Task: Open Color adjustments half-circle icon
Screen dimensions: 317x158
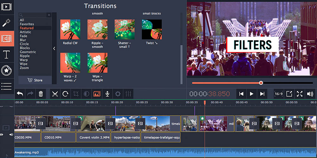Action: (x=86, y=94)
